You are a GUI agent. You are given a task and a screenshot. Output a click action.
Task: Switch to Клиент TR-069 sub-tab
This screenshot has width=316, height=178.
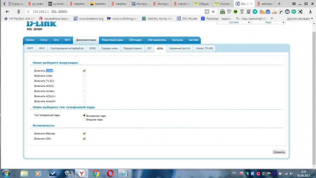pyautogui.click(x=204, y=49)
